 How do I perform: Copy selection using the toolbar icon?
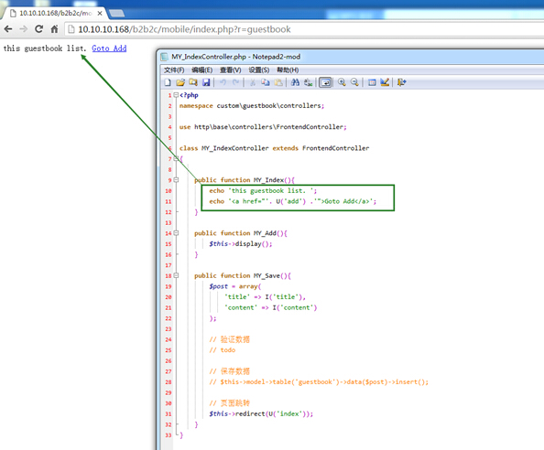[266, 82]
